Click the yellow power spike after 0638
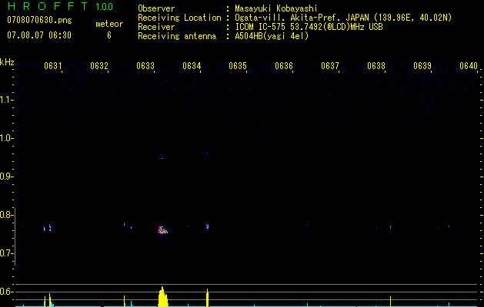 click(x=390, y=302)
